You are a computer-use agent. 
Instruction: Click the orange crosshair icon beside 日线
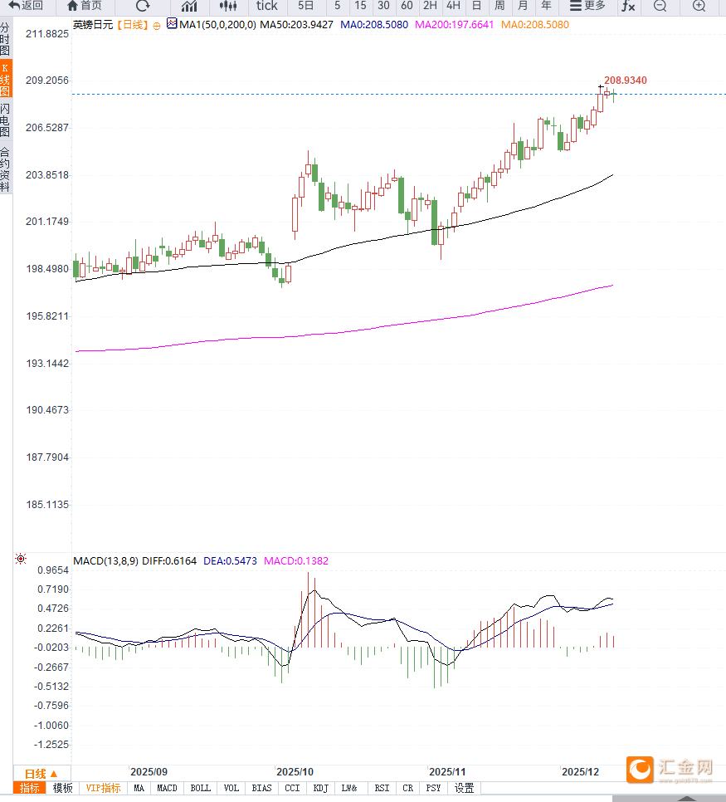(x=157, y=25)
